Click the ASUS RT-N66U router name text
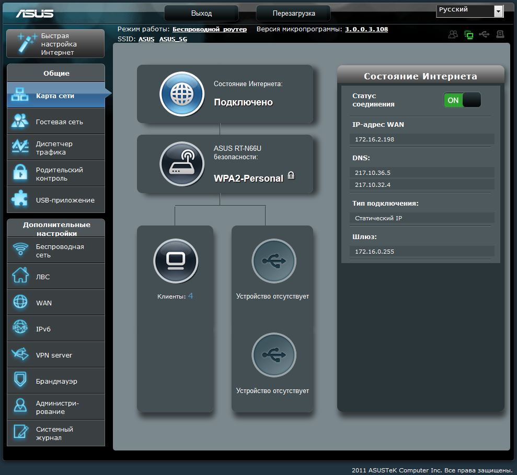Viewport: 517px width, 475px height. [x=237, y=148]
